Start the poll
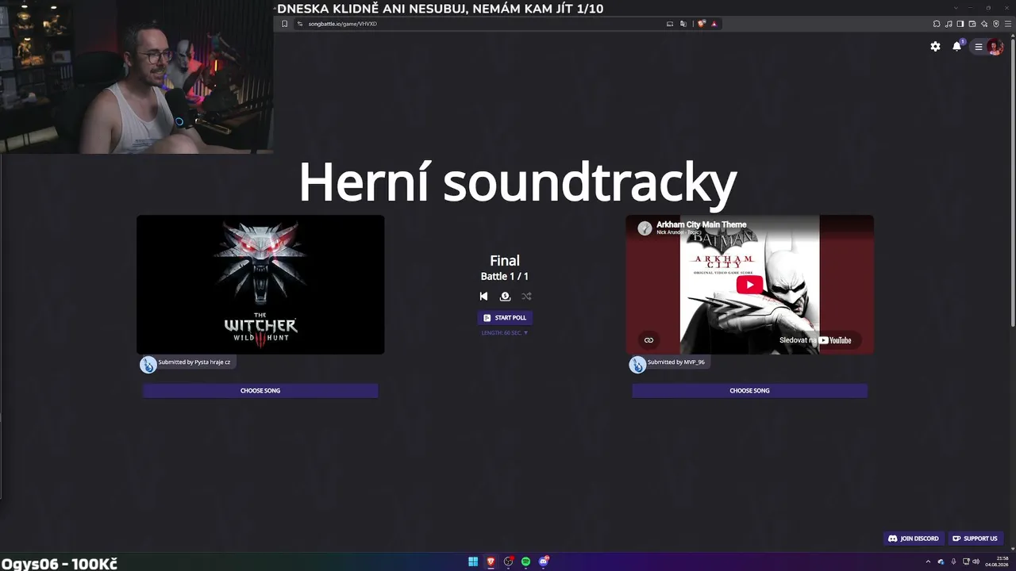Image resolution: width=1016 pixels, height=571 pixels. point(505,318)
